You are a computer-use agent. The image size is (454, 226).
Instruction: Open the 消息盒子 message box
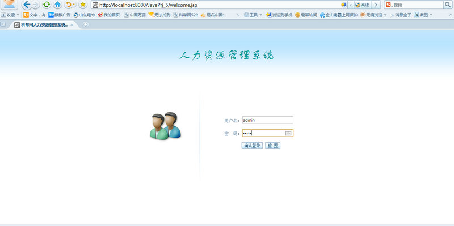tap(401, 15)
